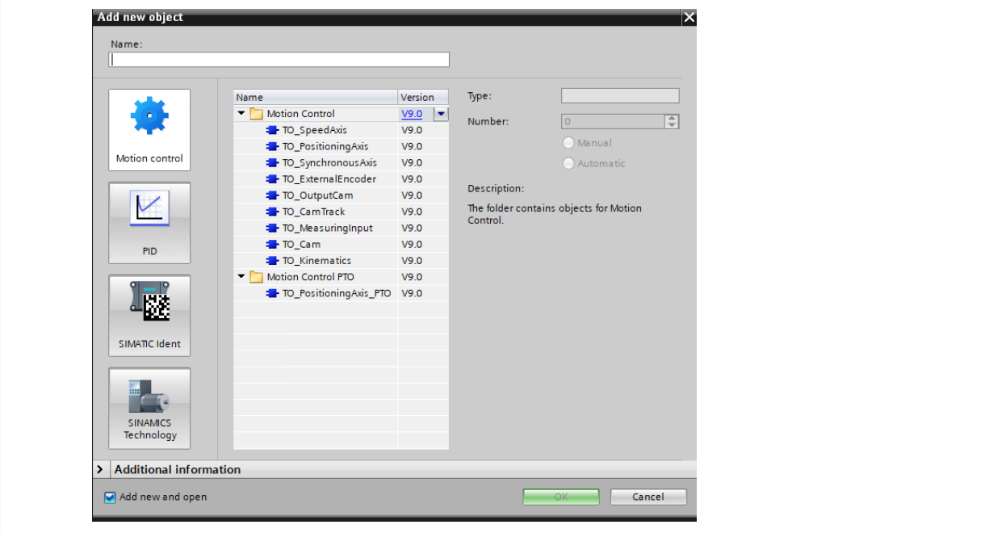Toggle the Add new and open checkbox
The image size is (989, 533).
tap(111, 497)
